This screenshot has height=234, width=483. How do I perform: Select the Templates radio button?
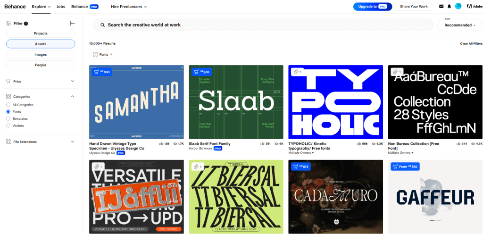(x=8, y=118)
